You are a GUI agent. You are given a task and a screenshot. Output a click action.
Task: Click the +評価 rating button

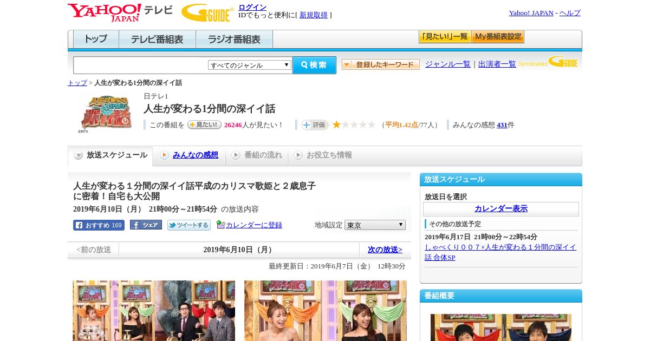click(315, 125)
